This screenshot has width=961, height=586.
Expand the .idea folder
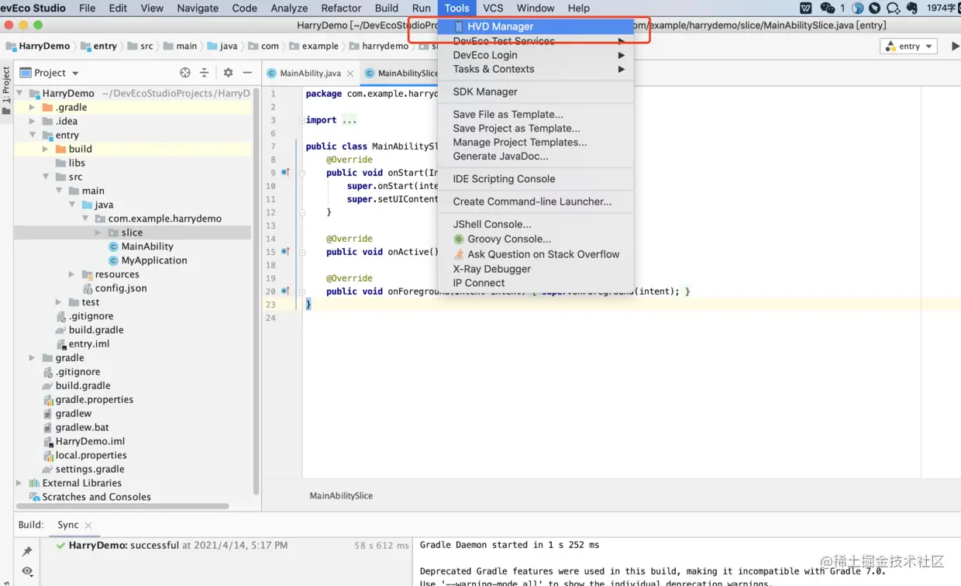(32, 121)
